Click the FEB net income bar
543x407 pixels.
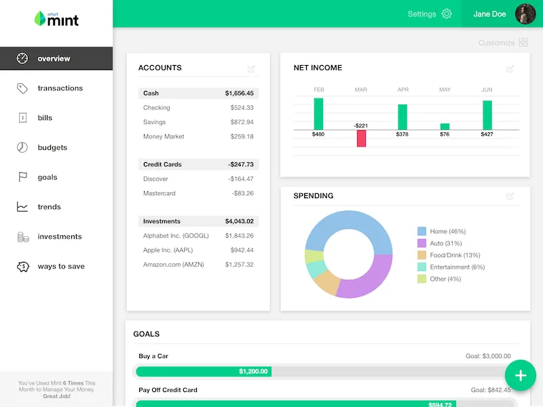click(318, 114)
